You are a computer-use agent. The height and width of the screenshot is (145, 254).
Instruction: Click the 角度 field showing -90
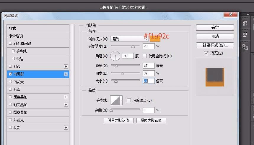coord(128,56)
